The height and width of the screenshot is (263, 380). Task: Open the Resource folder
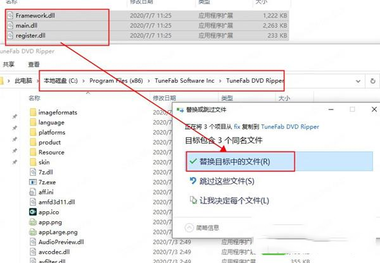coord(51,152)
